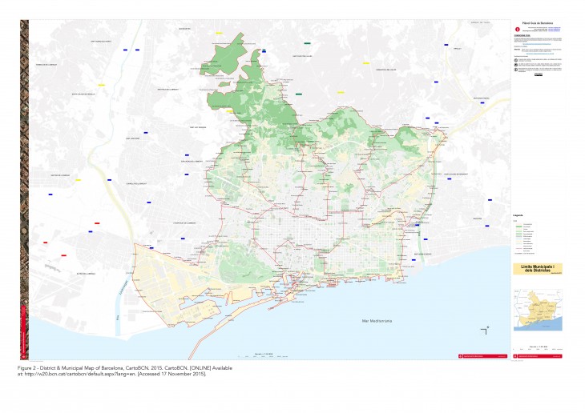
Task: Click the green swatch in the Llegenda
Action: coord(518,227)
